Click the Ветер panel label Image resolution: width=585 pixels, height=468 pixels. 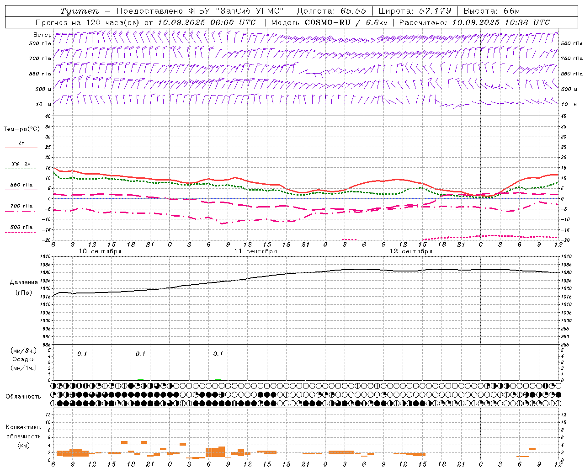coord(42,35)
